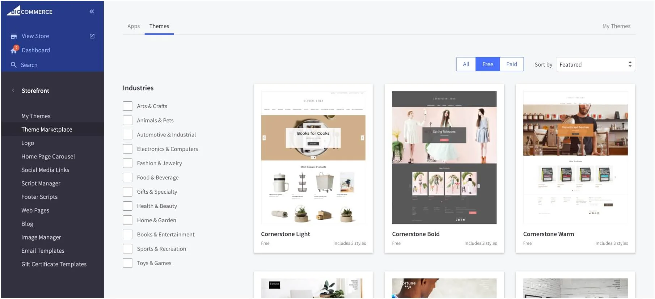Image resolution: width=655 pixels, height=299 pixels.
Task: Open Email Templates
Action: pos(43,251)
